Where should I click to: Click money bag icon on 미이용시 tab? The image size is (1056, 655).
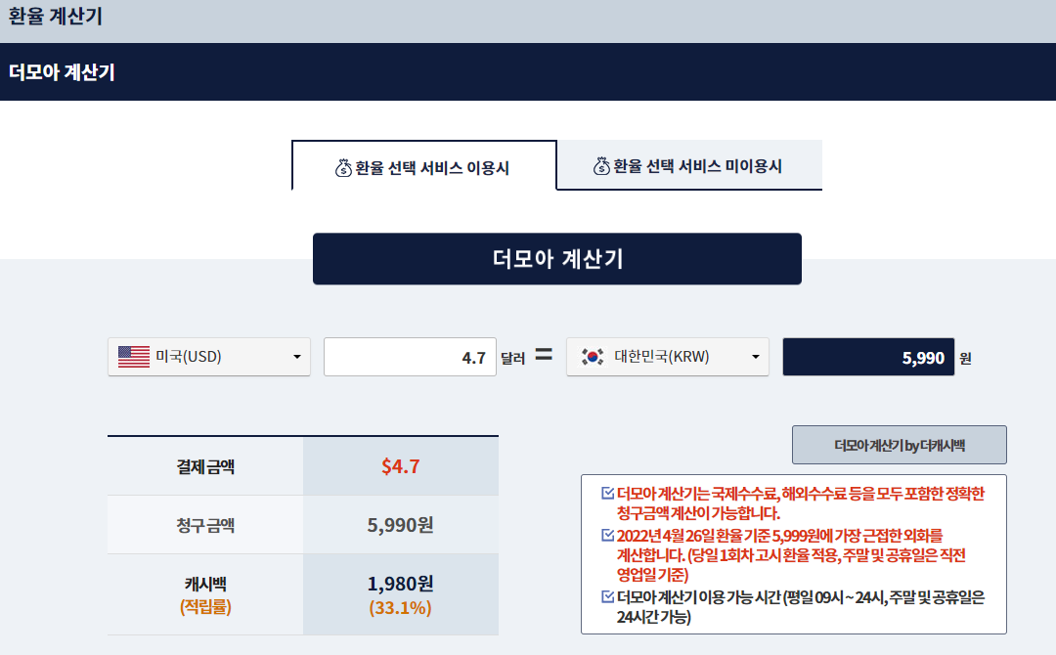601,165
